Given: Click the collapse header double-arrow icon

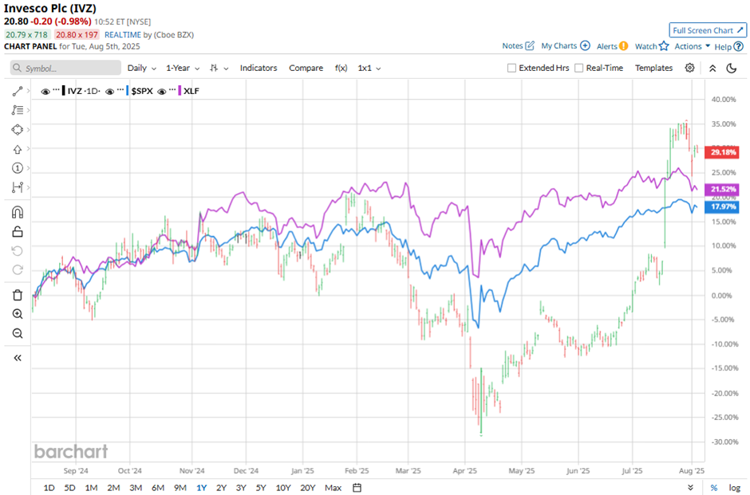Looking at the screenshot, I should click(x=712, y=68).
